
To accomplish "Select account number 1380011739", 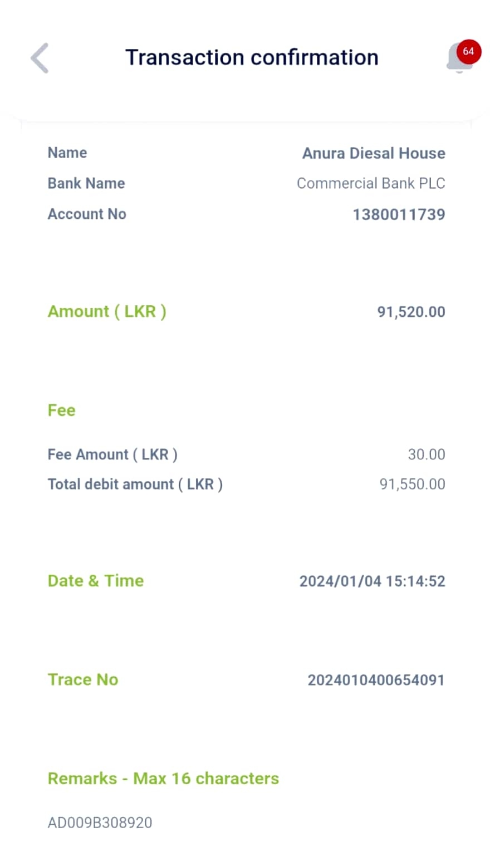I will pyautogui.click(x=399, y=214).
